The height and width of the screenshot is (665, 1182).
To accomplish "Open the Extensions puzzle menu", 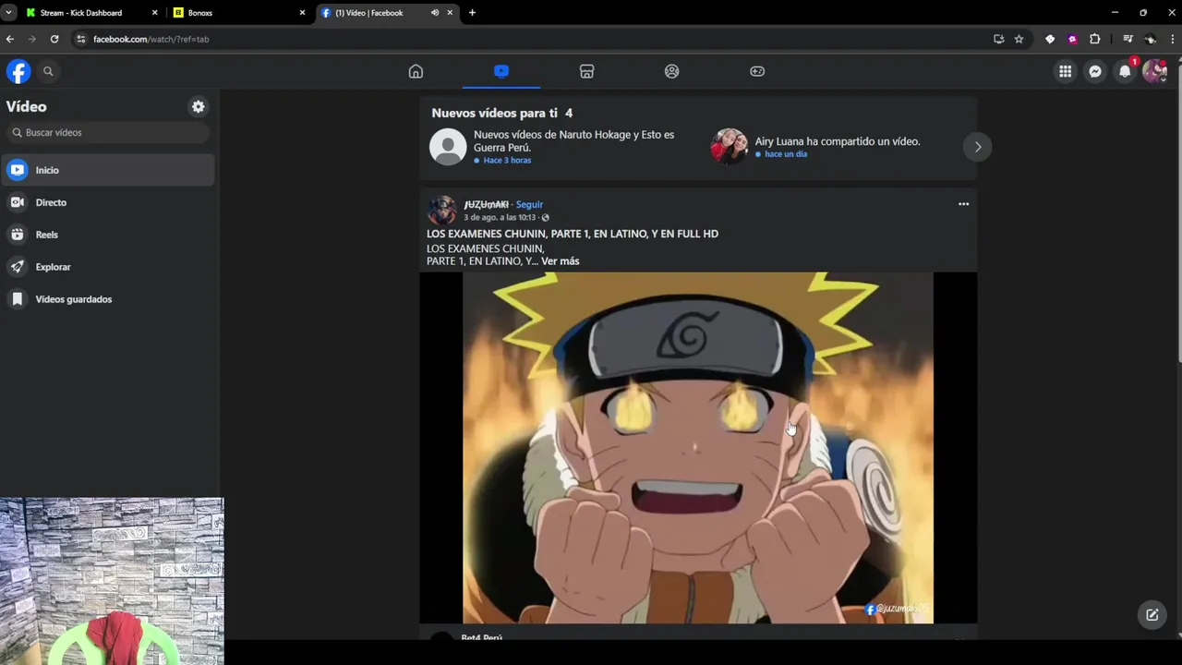I will point(1094,39).
